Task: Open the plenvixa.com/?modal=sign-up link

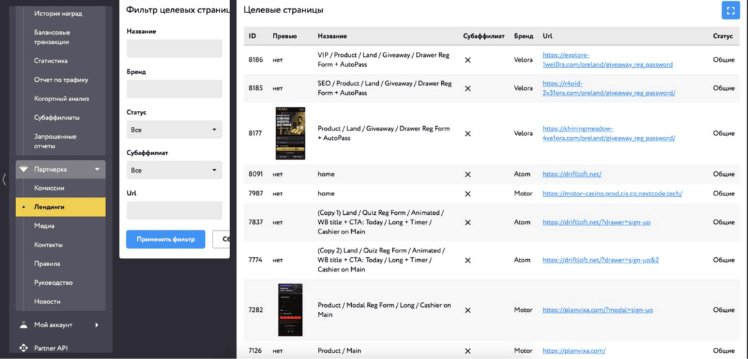Action: (x=598, y=310)
